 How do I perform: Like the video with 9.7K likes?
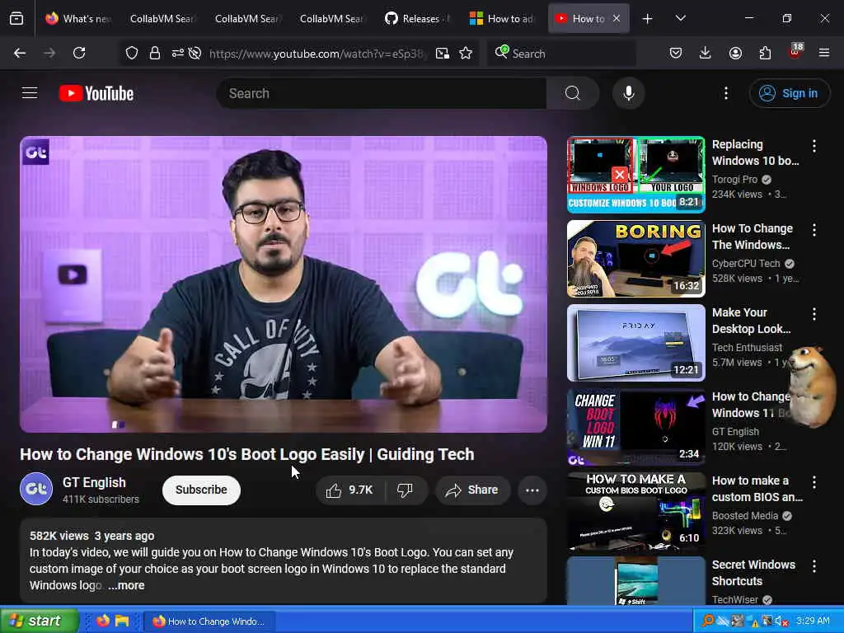click(x=350, y=490)
